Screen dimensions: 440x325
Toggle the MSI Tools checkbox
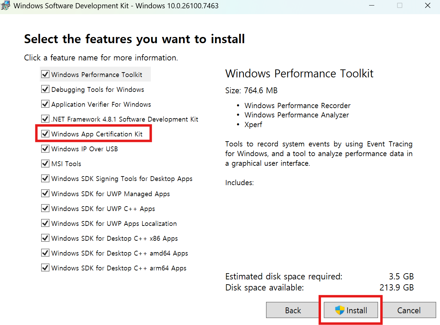[45, 163]
